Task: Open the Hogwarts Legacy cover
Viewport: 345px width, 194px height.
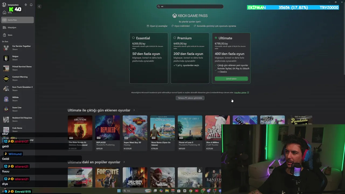Action: (x=190, y=177)
